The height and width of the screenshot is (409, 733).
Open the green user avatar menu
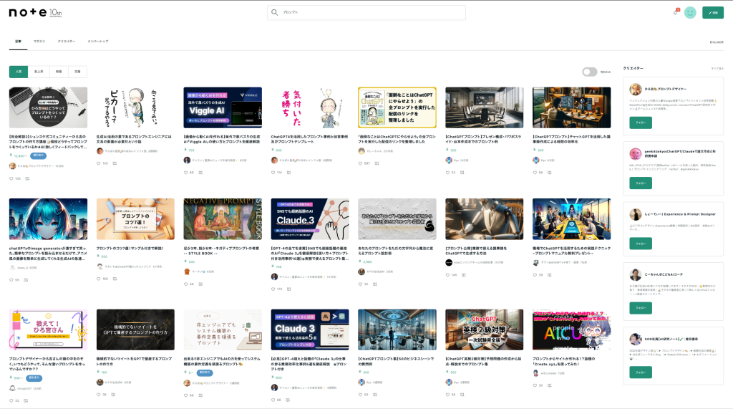690,12
